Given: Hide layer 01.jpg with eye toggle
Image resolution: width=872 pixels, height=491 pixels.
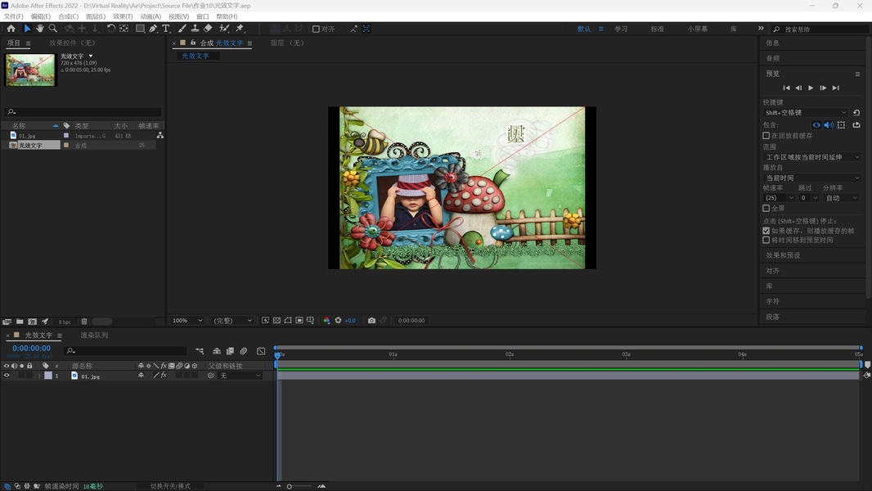Looking at the screenshot, I should (x=7, y=376).
